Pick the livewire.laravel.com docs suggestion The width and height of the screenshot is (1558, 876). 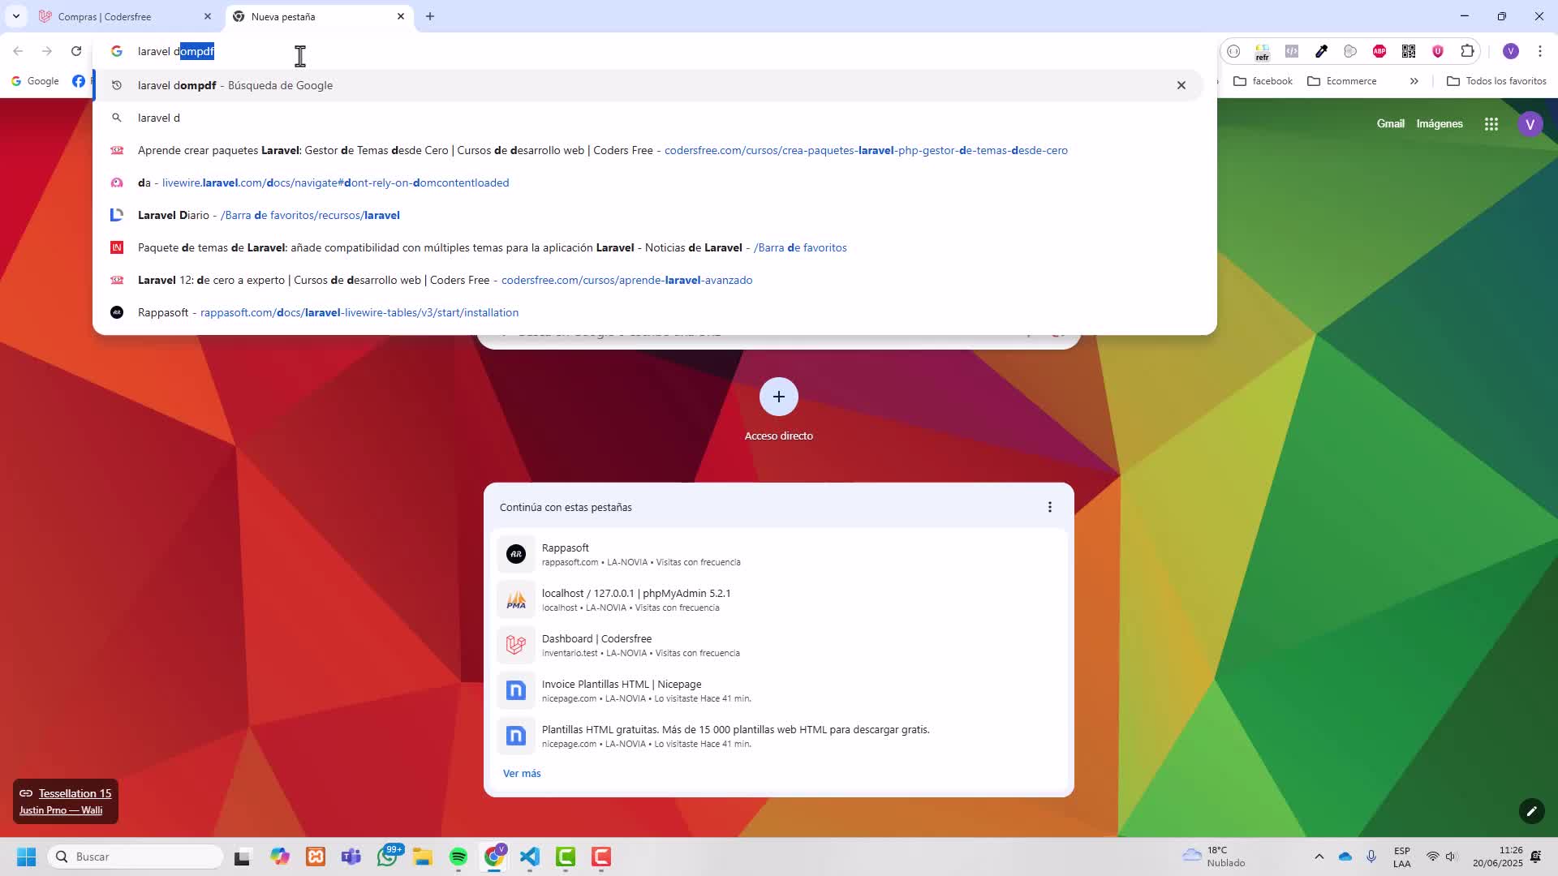pos(648,182)
